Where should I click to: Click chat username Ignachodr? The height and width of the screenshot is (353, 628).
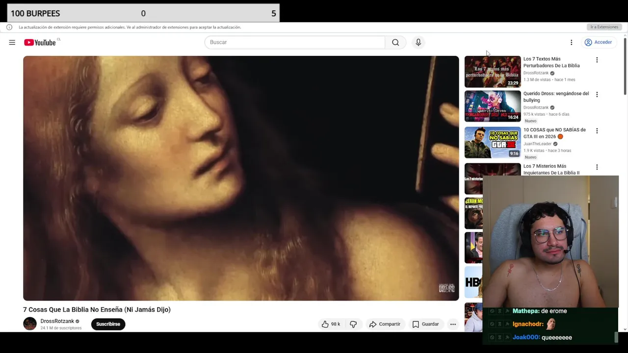tap(527, 324)
